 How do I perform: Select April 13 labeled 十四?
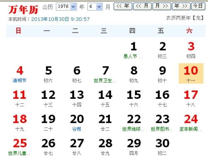pyautogui.click(x=77, y=98)
